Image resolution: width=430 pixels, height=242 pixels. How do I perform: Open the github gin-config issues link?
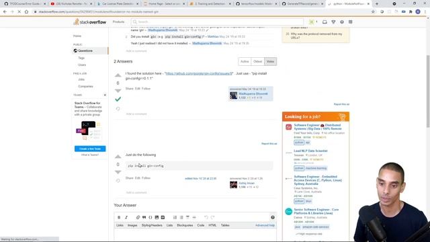coord(199,73)
